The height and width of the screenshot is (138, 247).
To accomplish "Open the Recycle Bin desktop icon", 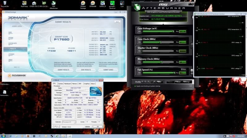I will click(4, 3).
